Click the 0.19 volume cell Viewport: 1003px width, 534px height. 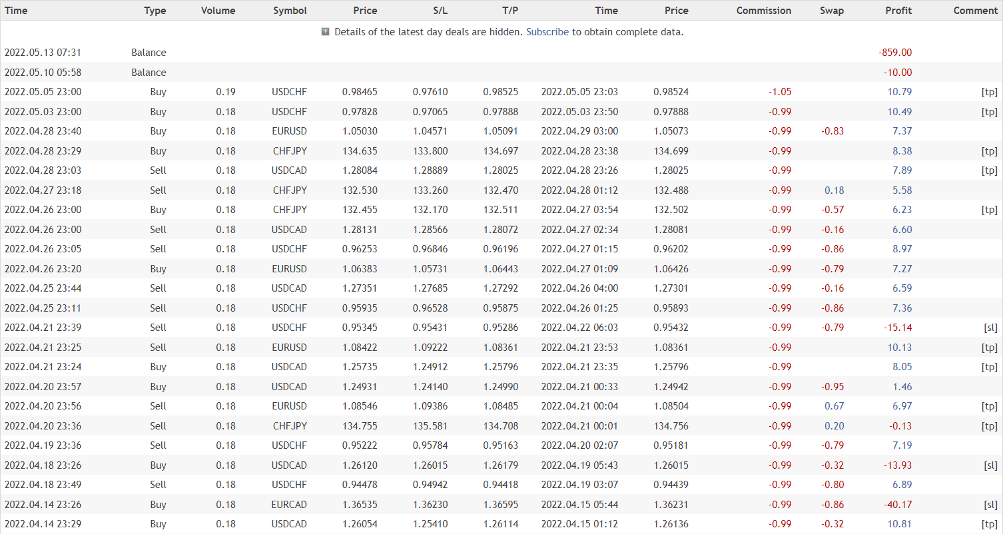pyautogui.click(x=226, y=92)
